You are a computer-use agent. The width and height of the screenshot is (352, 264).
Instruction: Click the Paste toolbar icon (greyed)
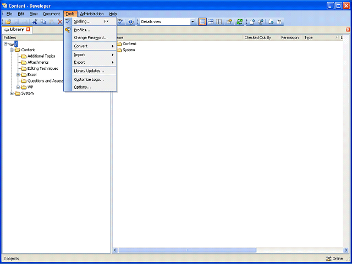click(x=51, y=22)
